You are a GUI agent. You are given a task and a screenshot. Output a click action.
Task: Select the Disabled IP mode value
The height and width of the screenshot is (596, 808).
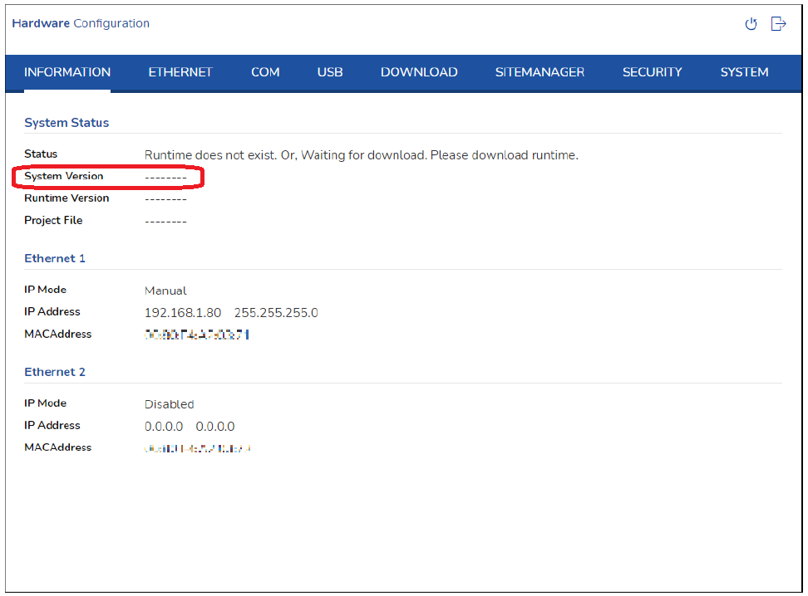[169, 404]
